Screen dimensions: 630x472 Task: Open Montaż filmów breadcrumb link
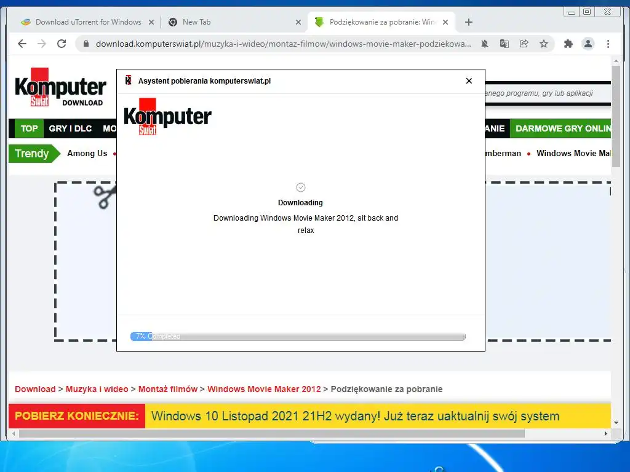(168, 389)
